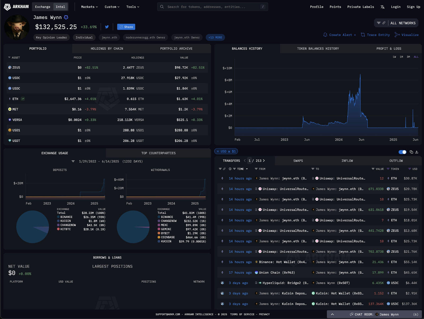Select Trace Entity

point(378,35)
